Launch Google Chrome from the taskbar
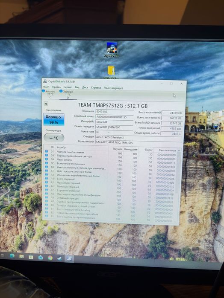224x298 pixels. pos(50,258)
